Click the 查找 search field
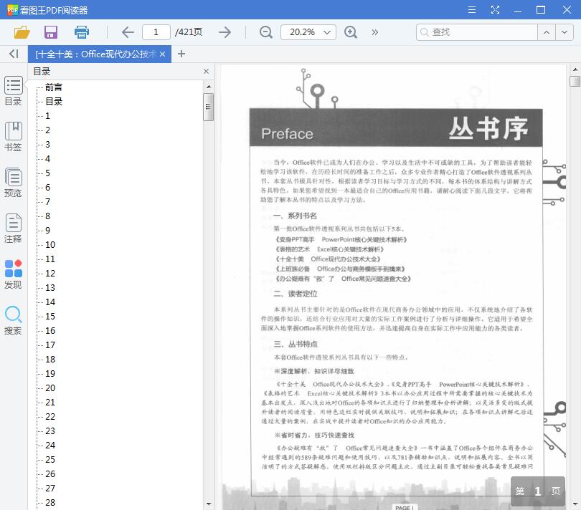This screenshot has width=581, height=510. pyautogui.click(x=477, y=32)
